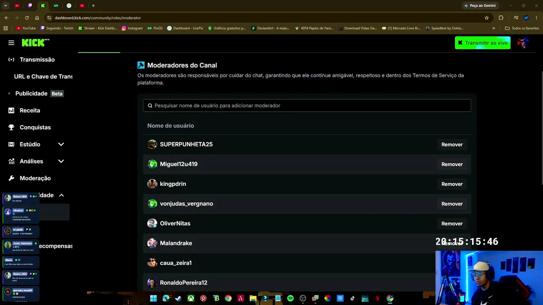Open URL e Chave de Transmissão item
The width and height of the screenshot is (543, 305).
pos(43,77)
